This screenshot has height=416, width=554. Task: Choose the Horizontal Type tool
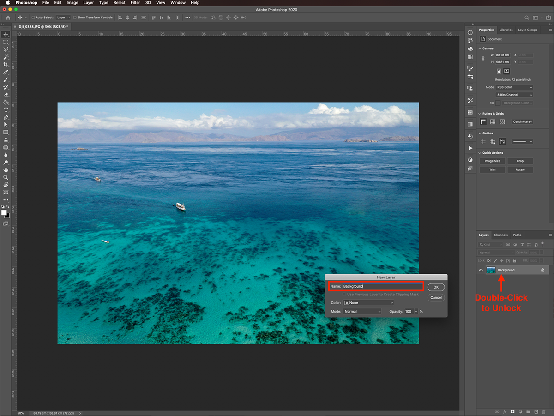(x=6, y=110)
